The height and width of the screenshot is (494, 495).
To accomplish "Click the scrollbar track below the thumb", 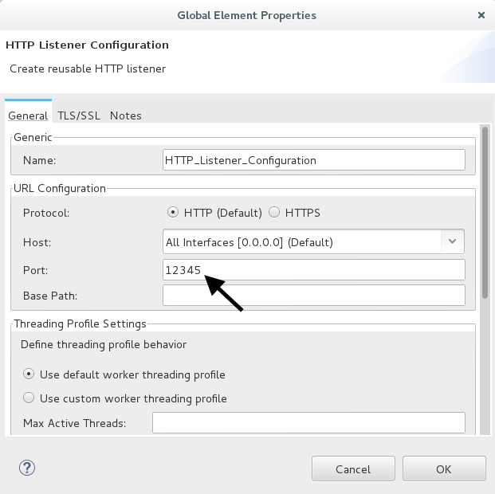I will tap(485, 367).
